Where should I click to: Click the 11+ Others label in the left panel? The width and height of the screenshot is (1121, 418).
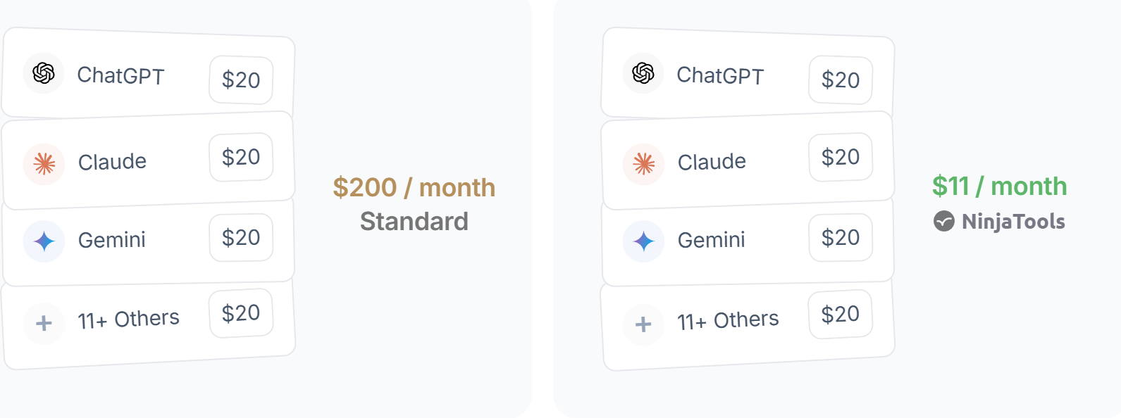pyautogui.click(x=128, y=319)
